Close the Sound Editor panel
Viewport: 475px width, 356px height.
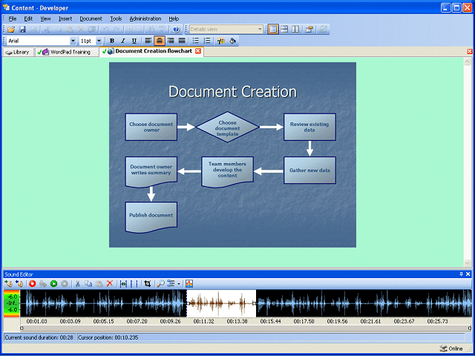468,274
